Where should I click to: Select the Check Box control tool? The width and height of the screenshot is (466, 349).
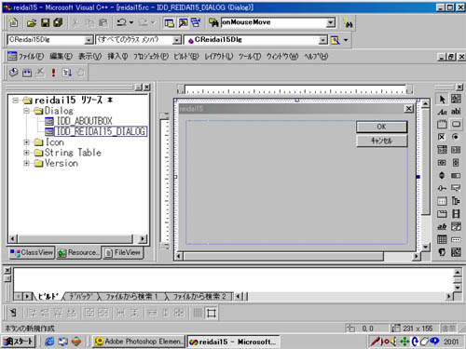click(x=442, y=137)
